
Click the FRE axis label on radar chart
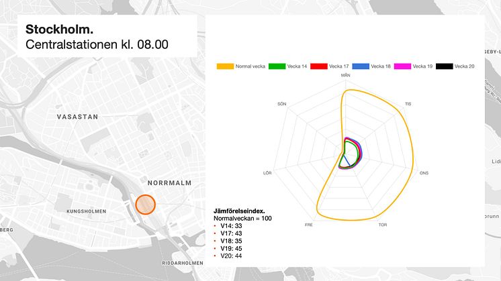(309, 225)
